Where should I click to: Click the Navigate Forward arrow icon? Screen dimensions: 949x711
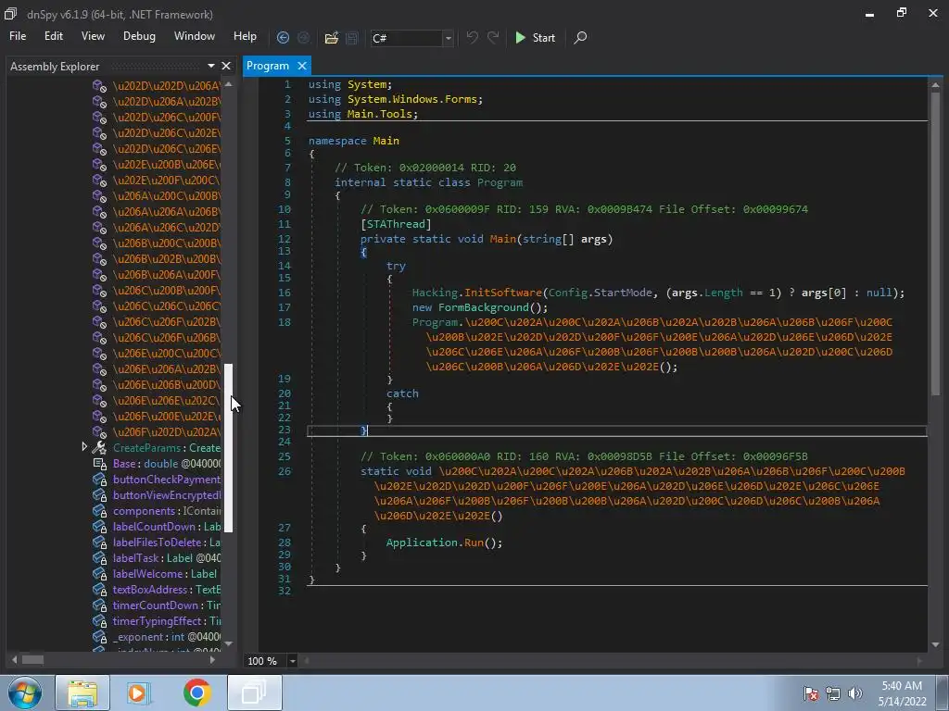click(302, 38)
